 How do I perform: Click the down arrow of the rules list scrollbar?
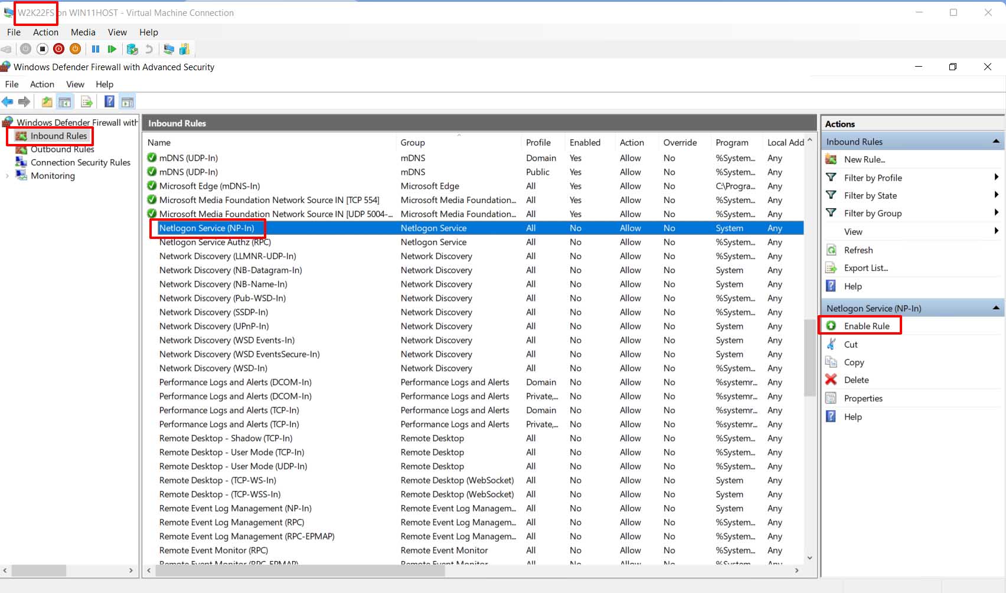[x=809, y=558]
